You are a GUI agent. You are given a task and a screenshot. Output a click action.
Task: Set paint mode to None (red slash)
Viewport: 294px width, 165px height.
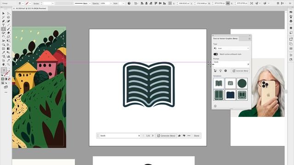tap(9, 79)
